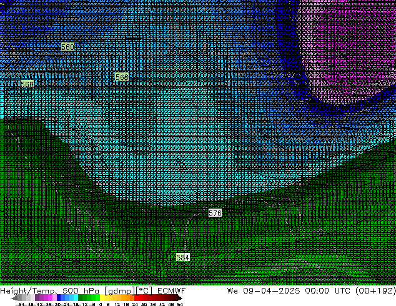Click the '[°C]' unit label

pos(144,291)
